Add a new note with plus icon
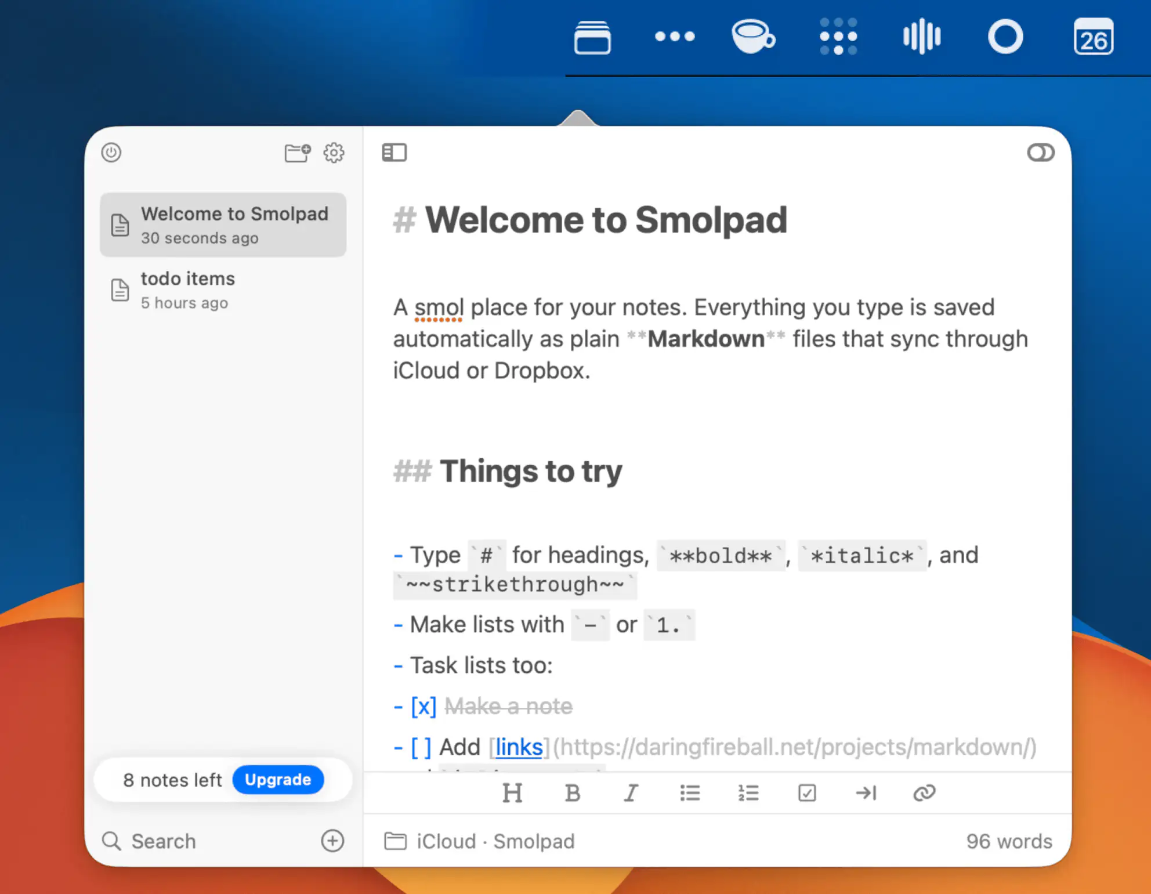1151x894 pixels. pos(332,841)
